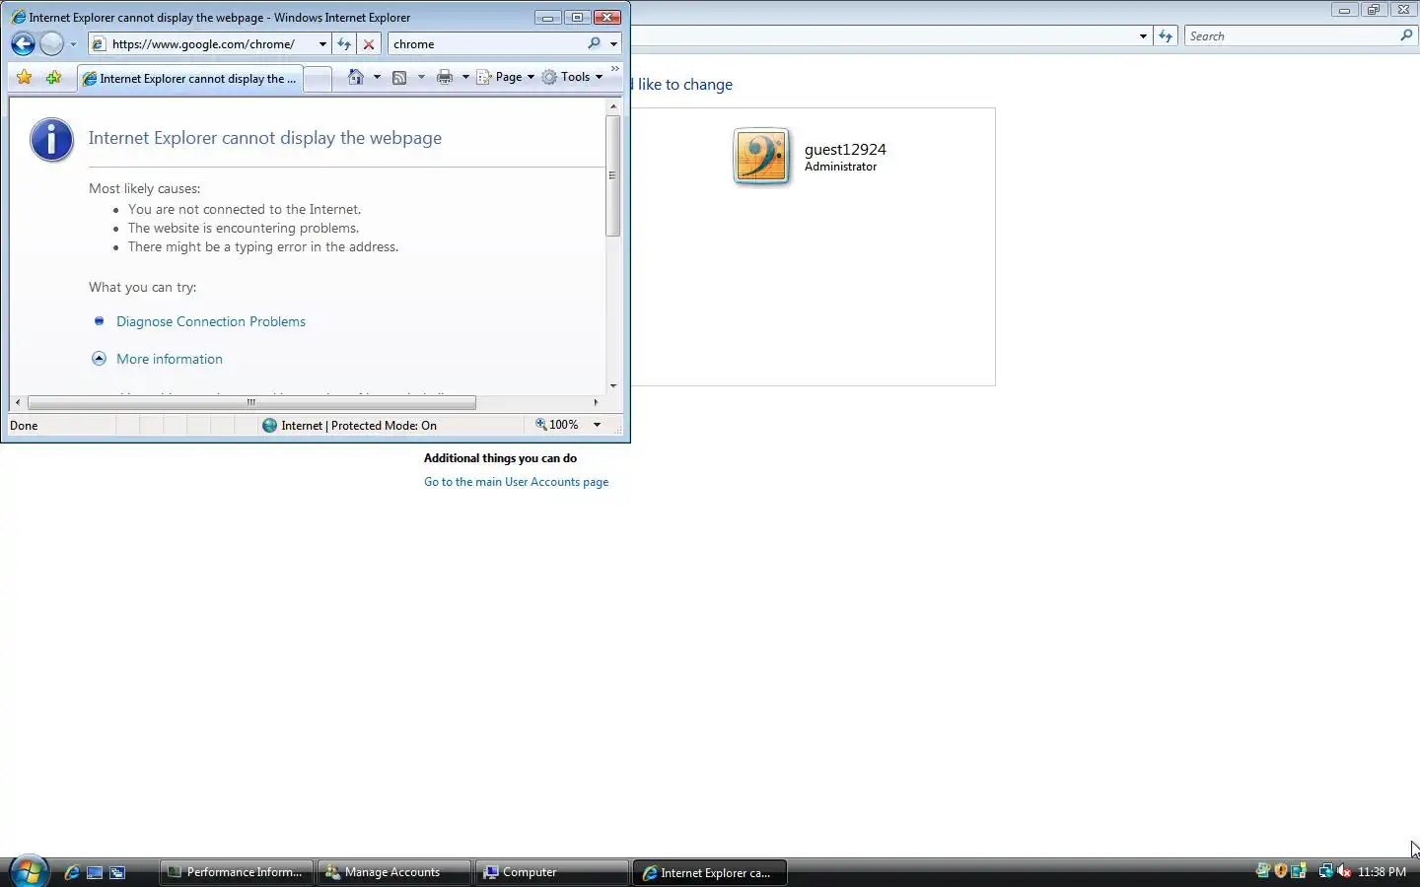Expand the Print dropdown arrow
Viewport: 1420px width, 887px height.
coord(465,77)
